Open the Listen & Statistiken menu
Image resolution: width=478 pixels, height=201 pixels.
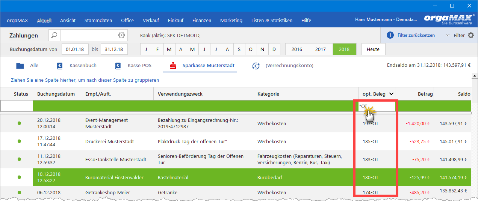click(x=272, y=20)
